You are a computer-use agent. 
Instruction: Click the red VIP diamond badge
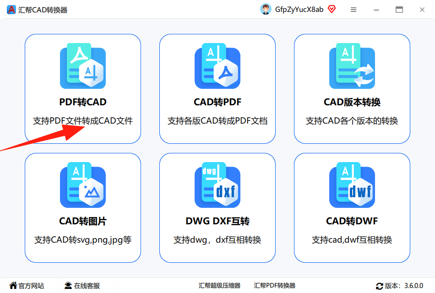click(x=332, y=10)
